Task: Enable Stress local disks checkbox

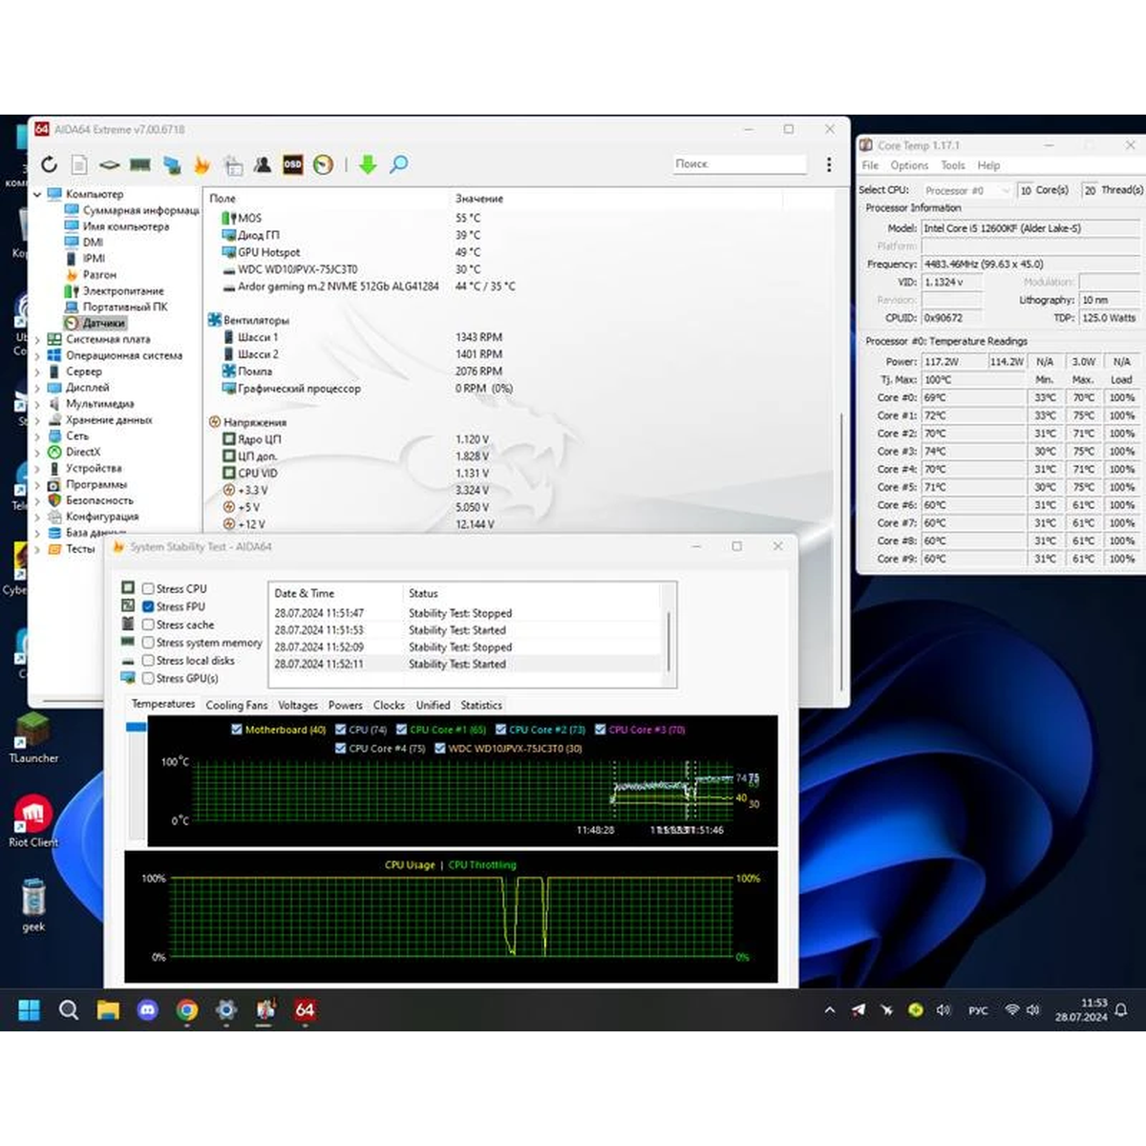Action: 148,661
